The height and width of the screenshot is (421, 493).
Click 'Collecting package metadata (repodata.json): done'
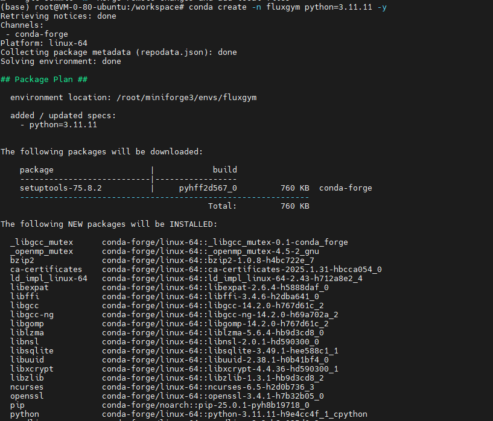point(118,52)
